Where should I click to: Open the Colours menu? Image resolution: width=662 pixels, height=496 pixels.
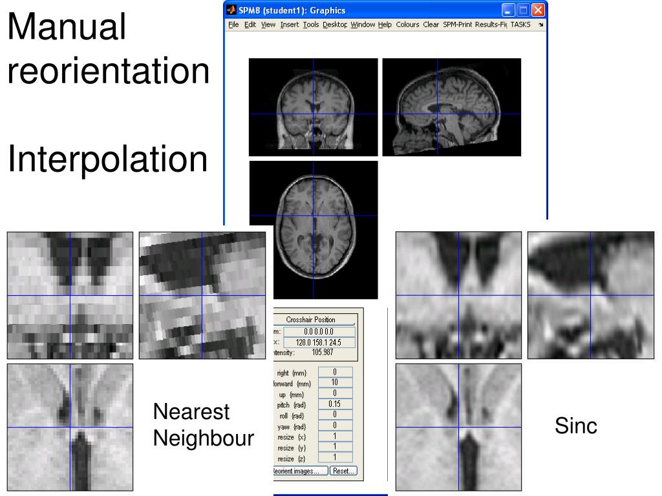407,25
